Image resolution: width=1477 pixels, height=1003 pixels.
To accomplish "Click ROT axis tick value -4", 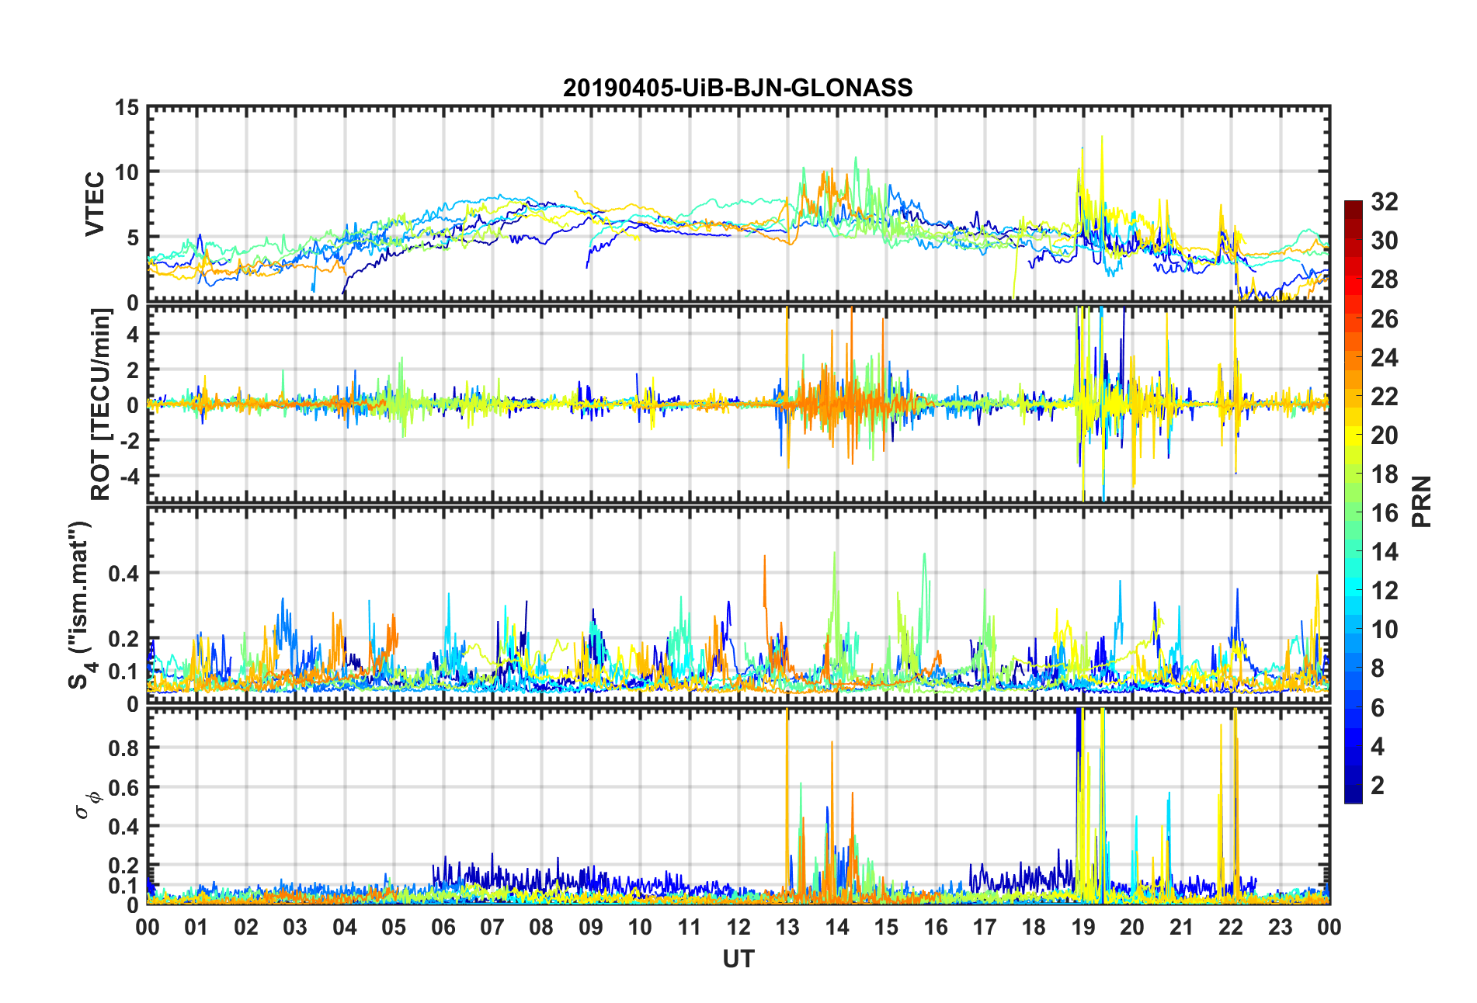I will [x=128, y=475].
